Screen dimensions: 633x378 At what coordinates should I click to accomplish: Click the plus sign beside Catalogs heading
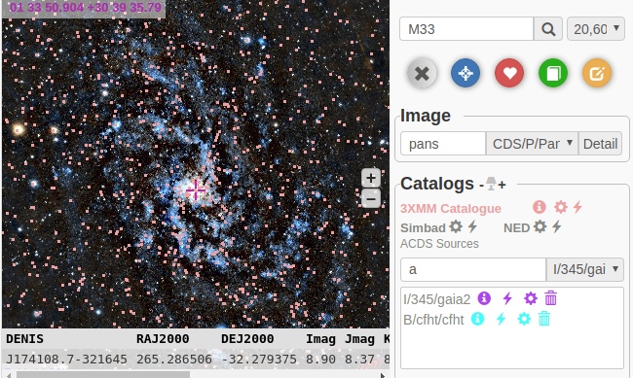click(502, 185)
